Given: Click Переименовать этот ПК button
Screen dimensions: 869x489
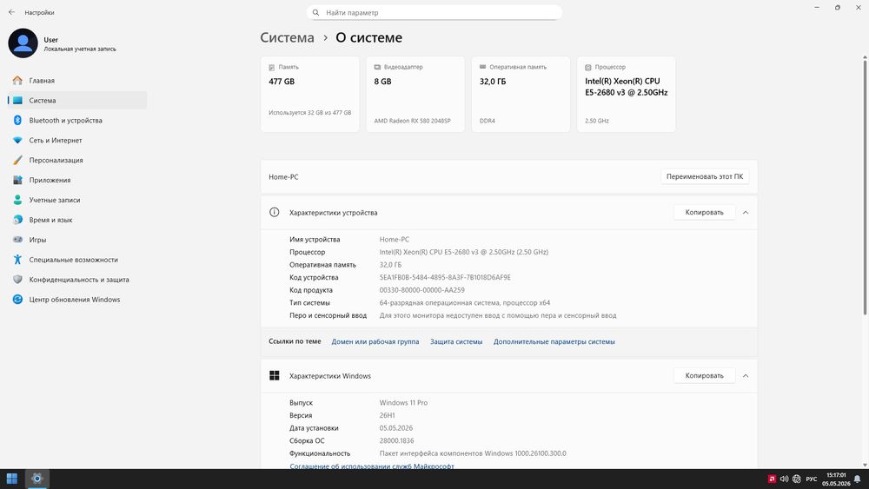Looking at the screenshot, I should point(705,176).
